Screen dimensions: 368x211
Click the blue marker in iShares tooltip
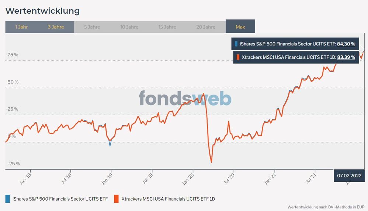click(x=236, y=44)
